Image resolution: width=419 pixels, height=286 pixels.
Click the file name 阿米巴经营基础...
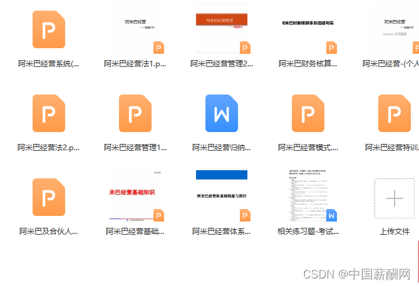(x=135, y=232)
